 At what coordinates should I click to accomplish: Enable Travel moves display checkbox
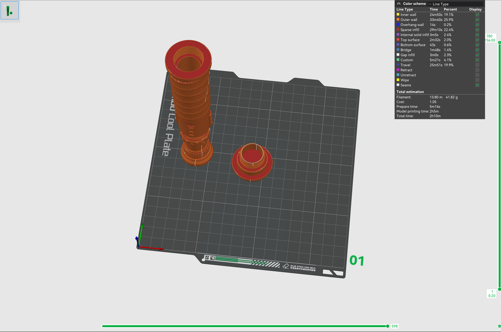pos(477,65)
